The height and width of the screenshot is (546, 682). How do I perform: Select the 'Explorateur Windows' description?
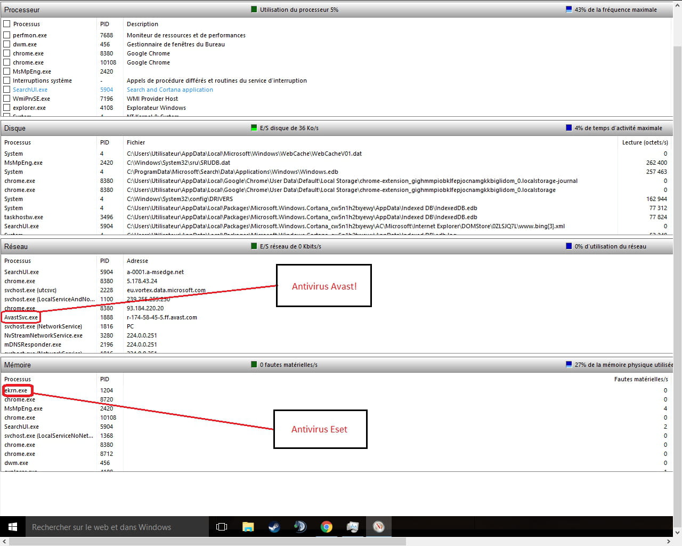[x=156, y=108]
